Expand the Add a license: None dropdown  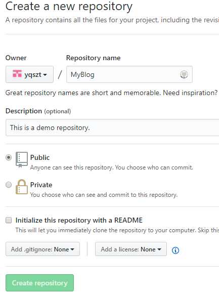pos(131,249)
